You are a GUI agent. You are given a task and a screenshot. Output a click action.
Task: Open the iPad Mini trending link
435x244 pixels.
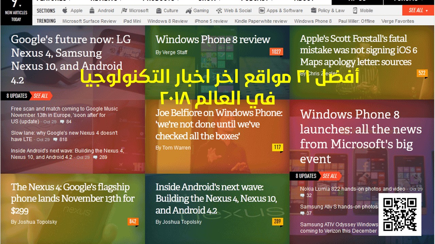(x=132, y=21)
